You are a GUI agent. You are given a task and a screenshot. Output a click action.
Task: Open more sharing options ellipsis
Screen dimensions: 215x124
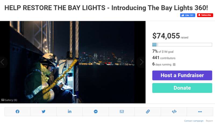point(200,112)
